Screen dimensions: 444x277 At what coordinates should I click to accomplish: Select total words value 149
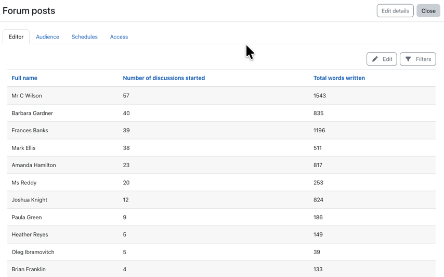pos(318,234)
